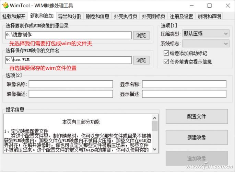
Task: Click the 显示描述 input field
Action: click(184, 94)
